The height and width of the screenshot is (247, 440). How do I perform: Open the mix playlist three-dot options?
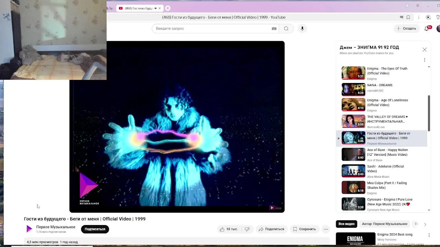pos(425,60)
